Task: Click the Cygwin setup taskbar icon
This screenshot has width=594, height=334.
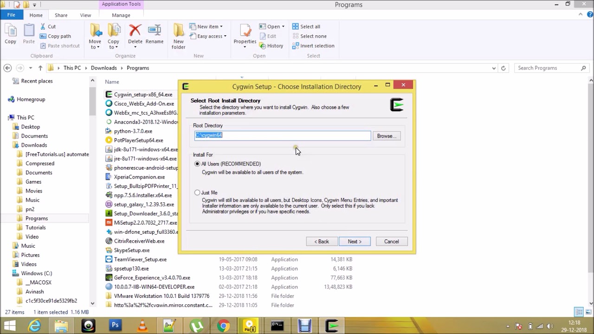Action: click(332, 326)
